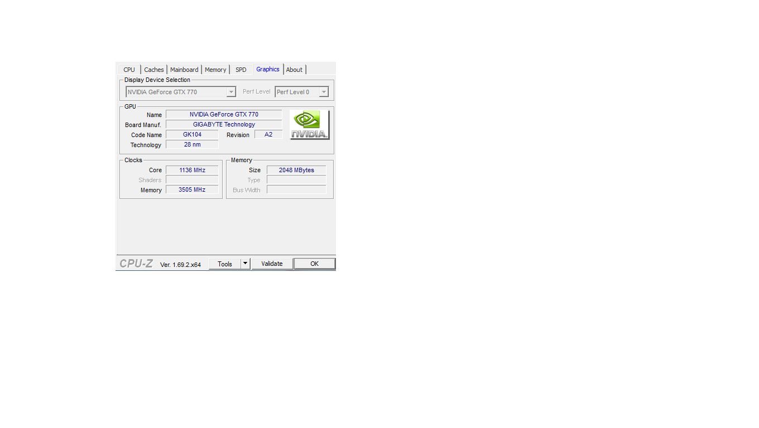Click the Ver. 1.69.2.x64 version text

180,265
